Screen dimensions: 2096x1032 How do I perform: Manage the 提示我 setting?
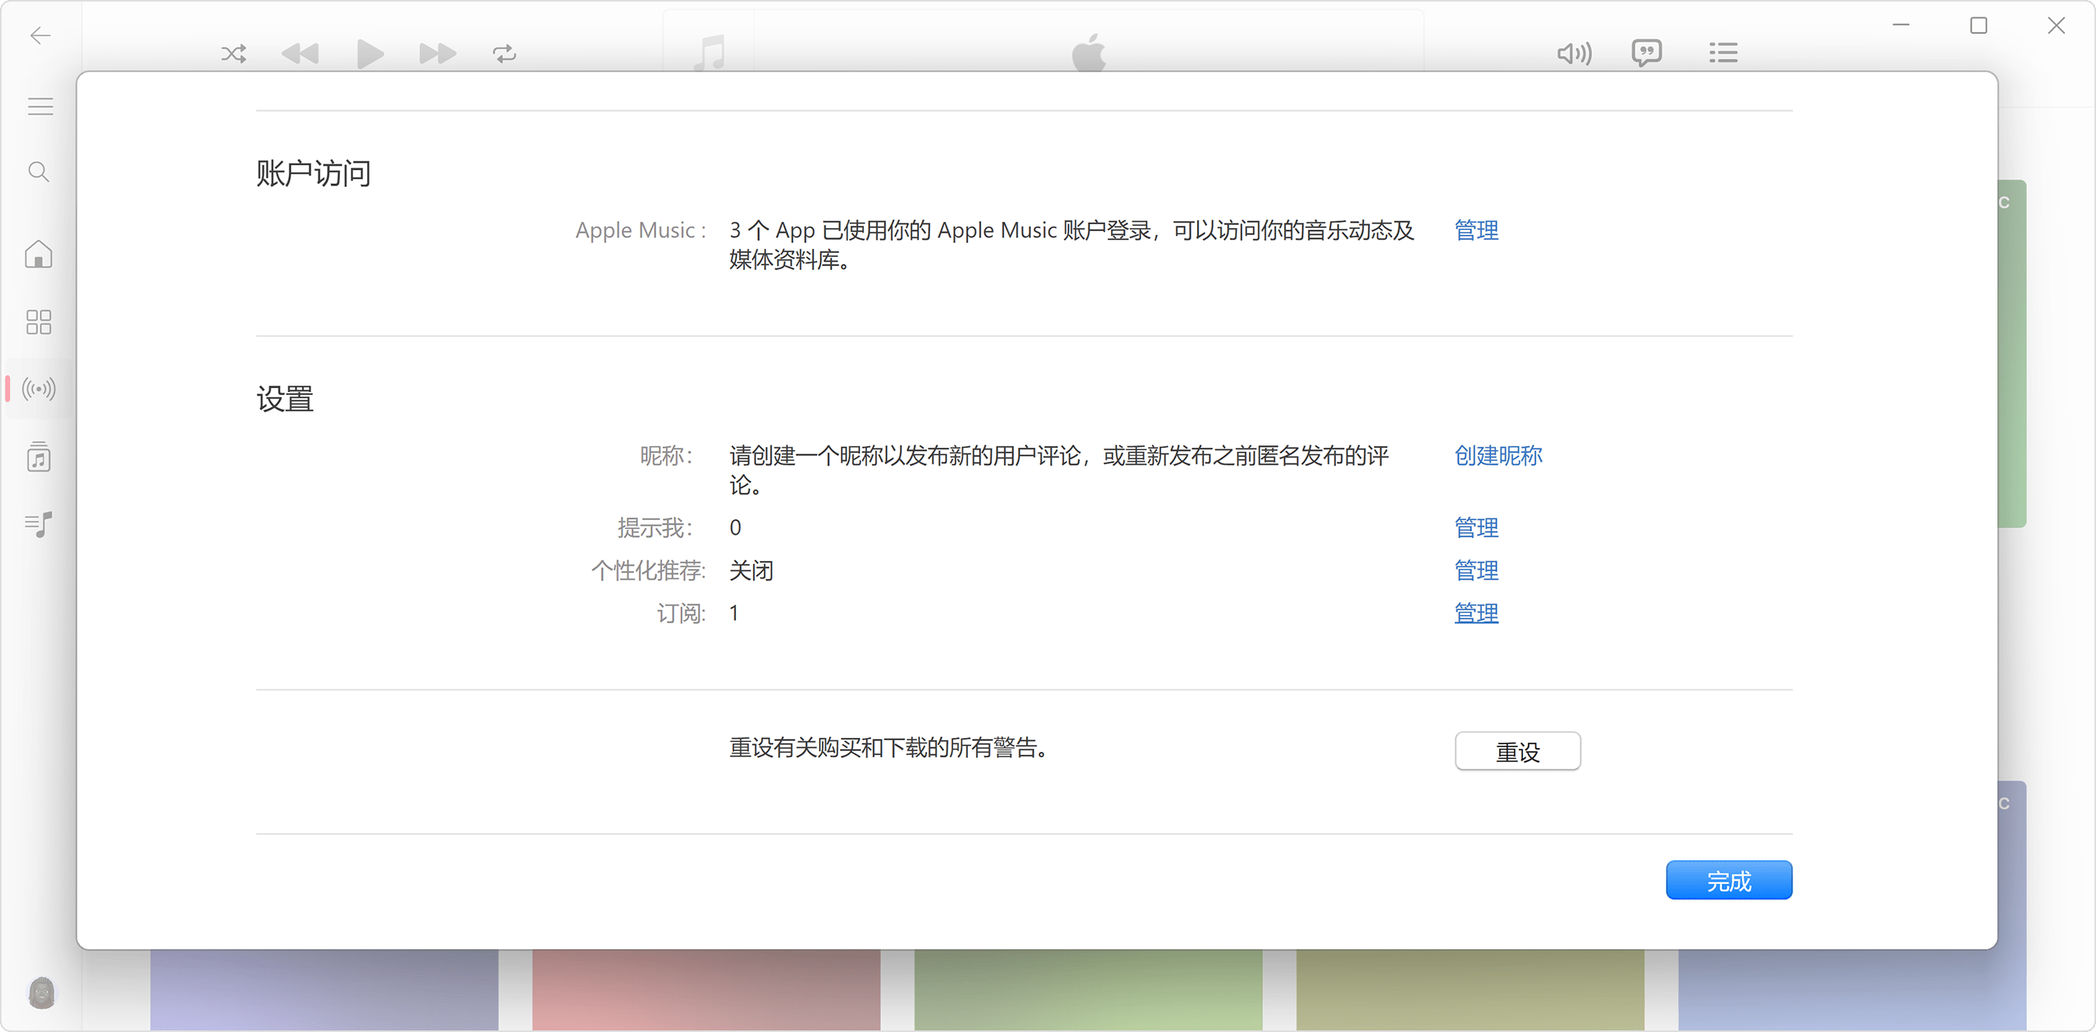point(1476,528)
